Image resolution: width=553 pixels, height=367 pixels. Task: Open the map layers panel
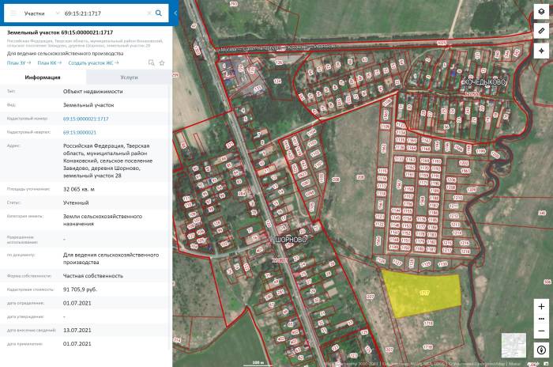[x=541, y=12]
